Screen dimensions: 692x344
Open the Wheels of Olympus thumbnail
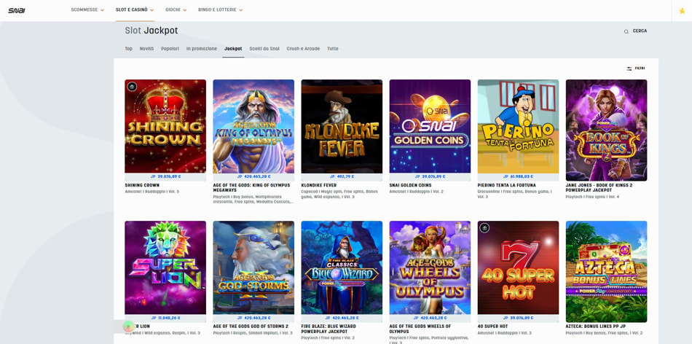[430, 267]
